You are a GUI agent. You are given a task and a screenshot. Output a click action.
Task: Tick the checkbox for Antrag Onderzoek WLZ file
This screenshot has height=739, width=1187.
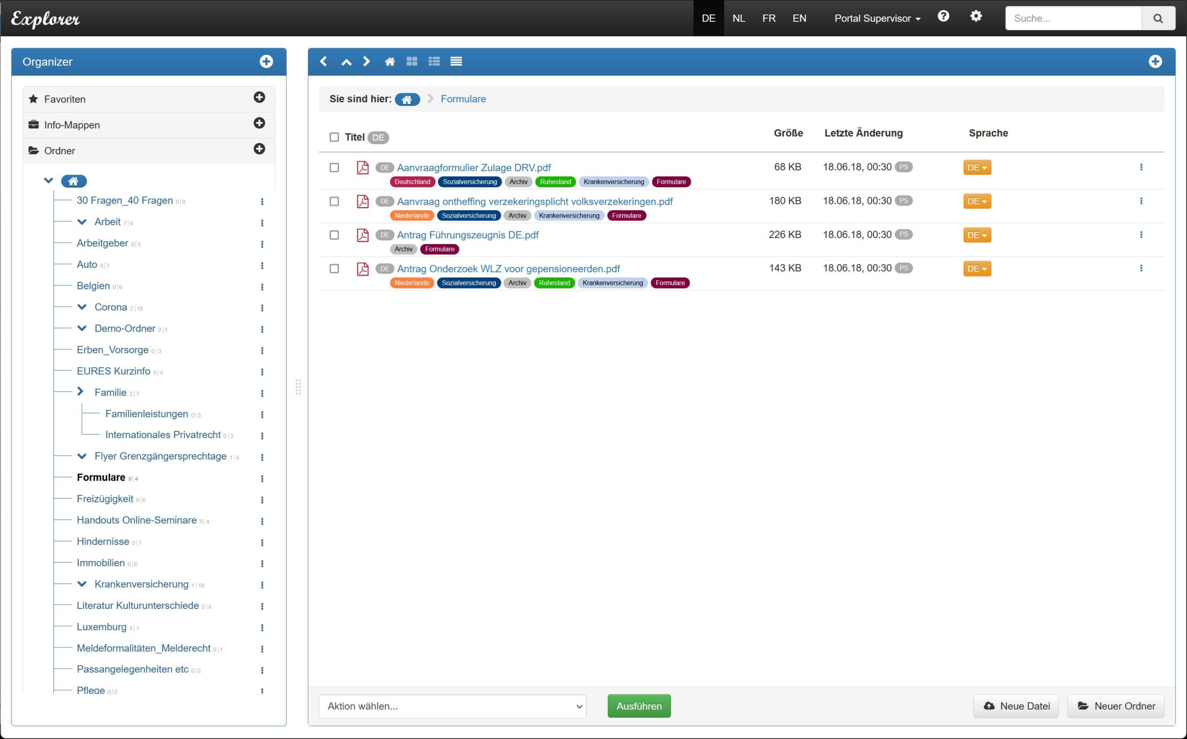coord(334,269)
